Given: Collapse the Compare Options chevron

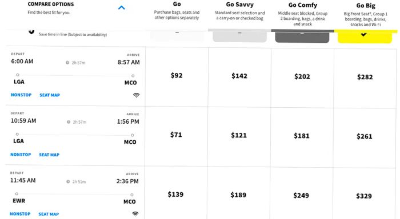Looking at the screenshot, I should 121,8.
